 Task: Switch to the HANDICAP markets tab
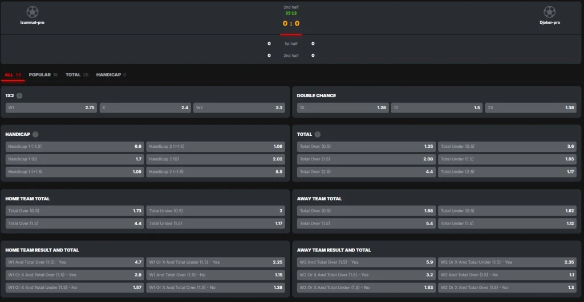(x=111, y=75)
